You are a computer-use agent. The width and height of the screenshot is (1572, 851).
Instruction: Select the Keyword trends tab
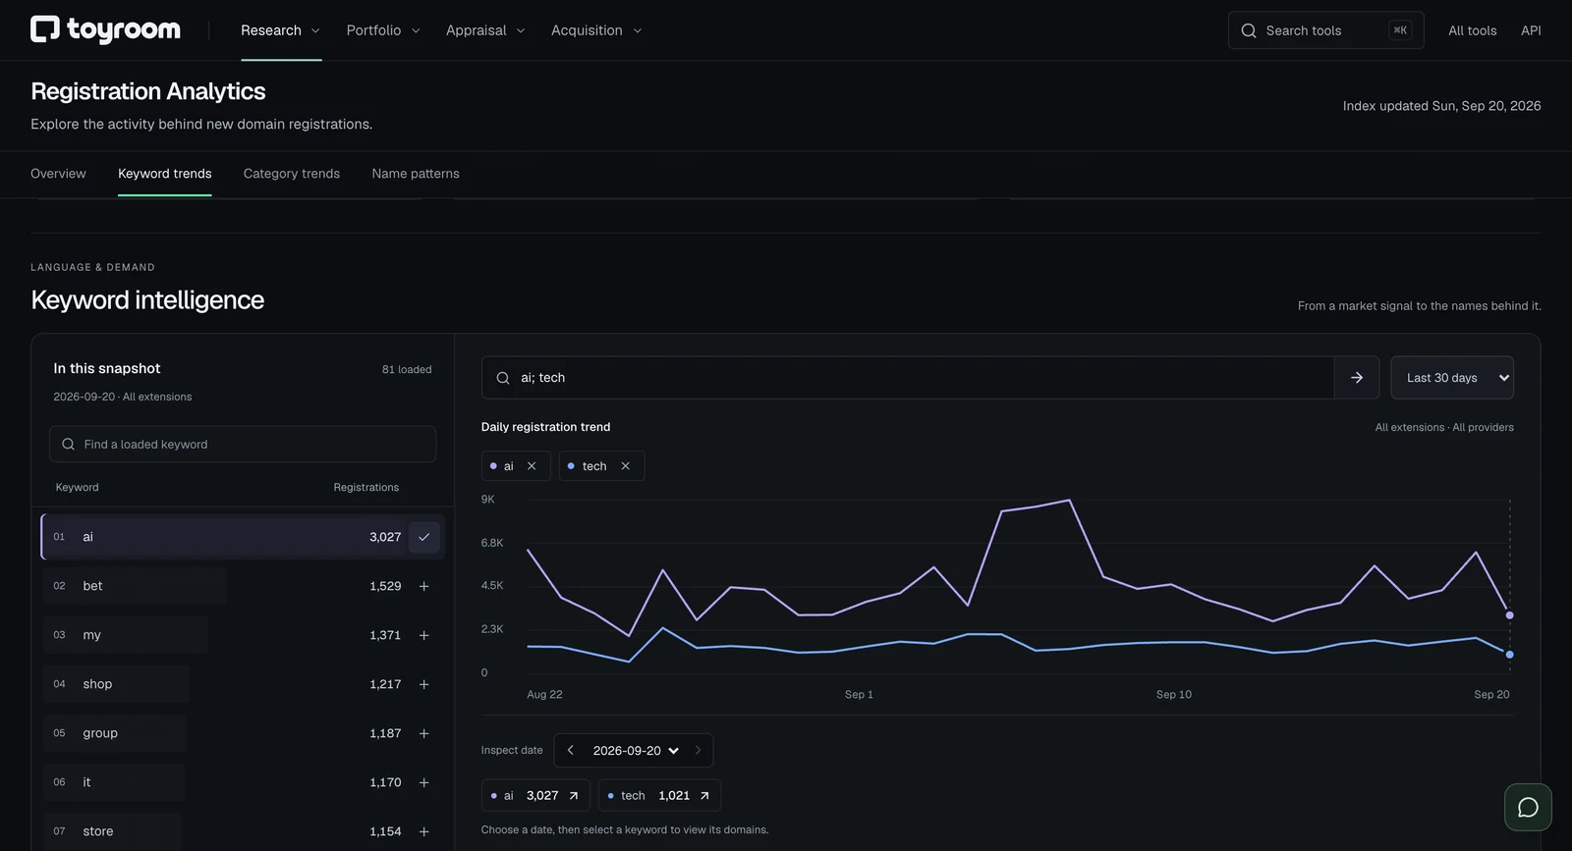pyautogui.click(x=165, y=174)
